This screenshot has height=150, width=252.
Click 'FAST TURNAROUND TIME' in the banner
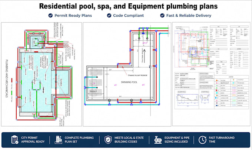click(x=222, y=140)
